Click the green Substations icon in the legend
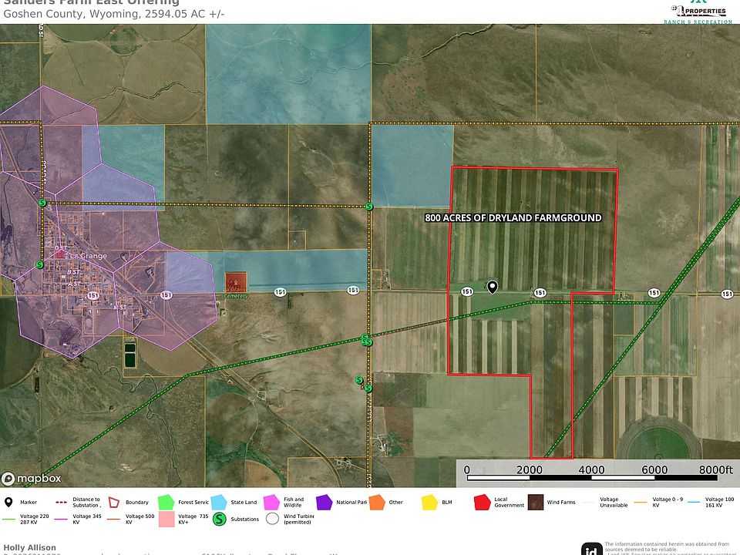Viewport: 740px width, 555px height. [x=219, y=519]
